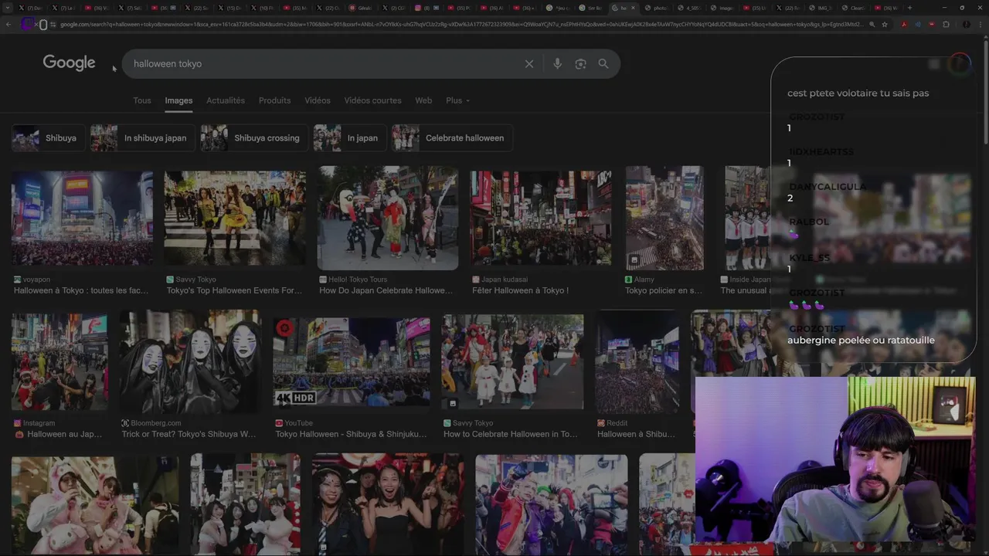Image resolution: width=989 pixels, height=556 pixels.
Task: Switch to the Gérald browser tab
Action: click(363, 8)
